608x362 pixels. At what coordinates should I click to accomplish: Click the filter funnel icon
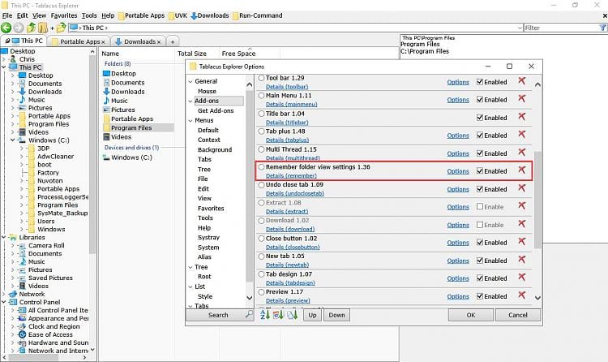tap(602, 28)
